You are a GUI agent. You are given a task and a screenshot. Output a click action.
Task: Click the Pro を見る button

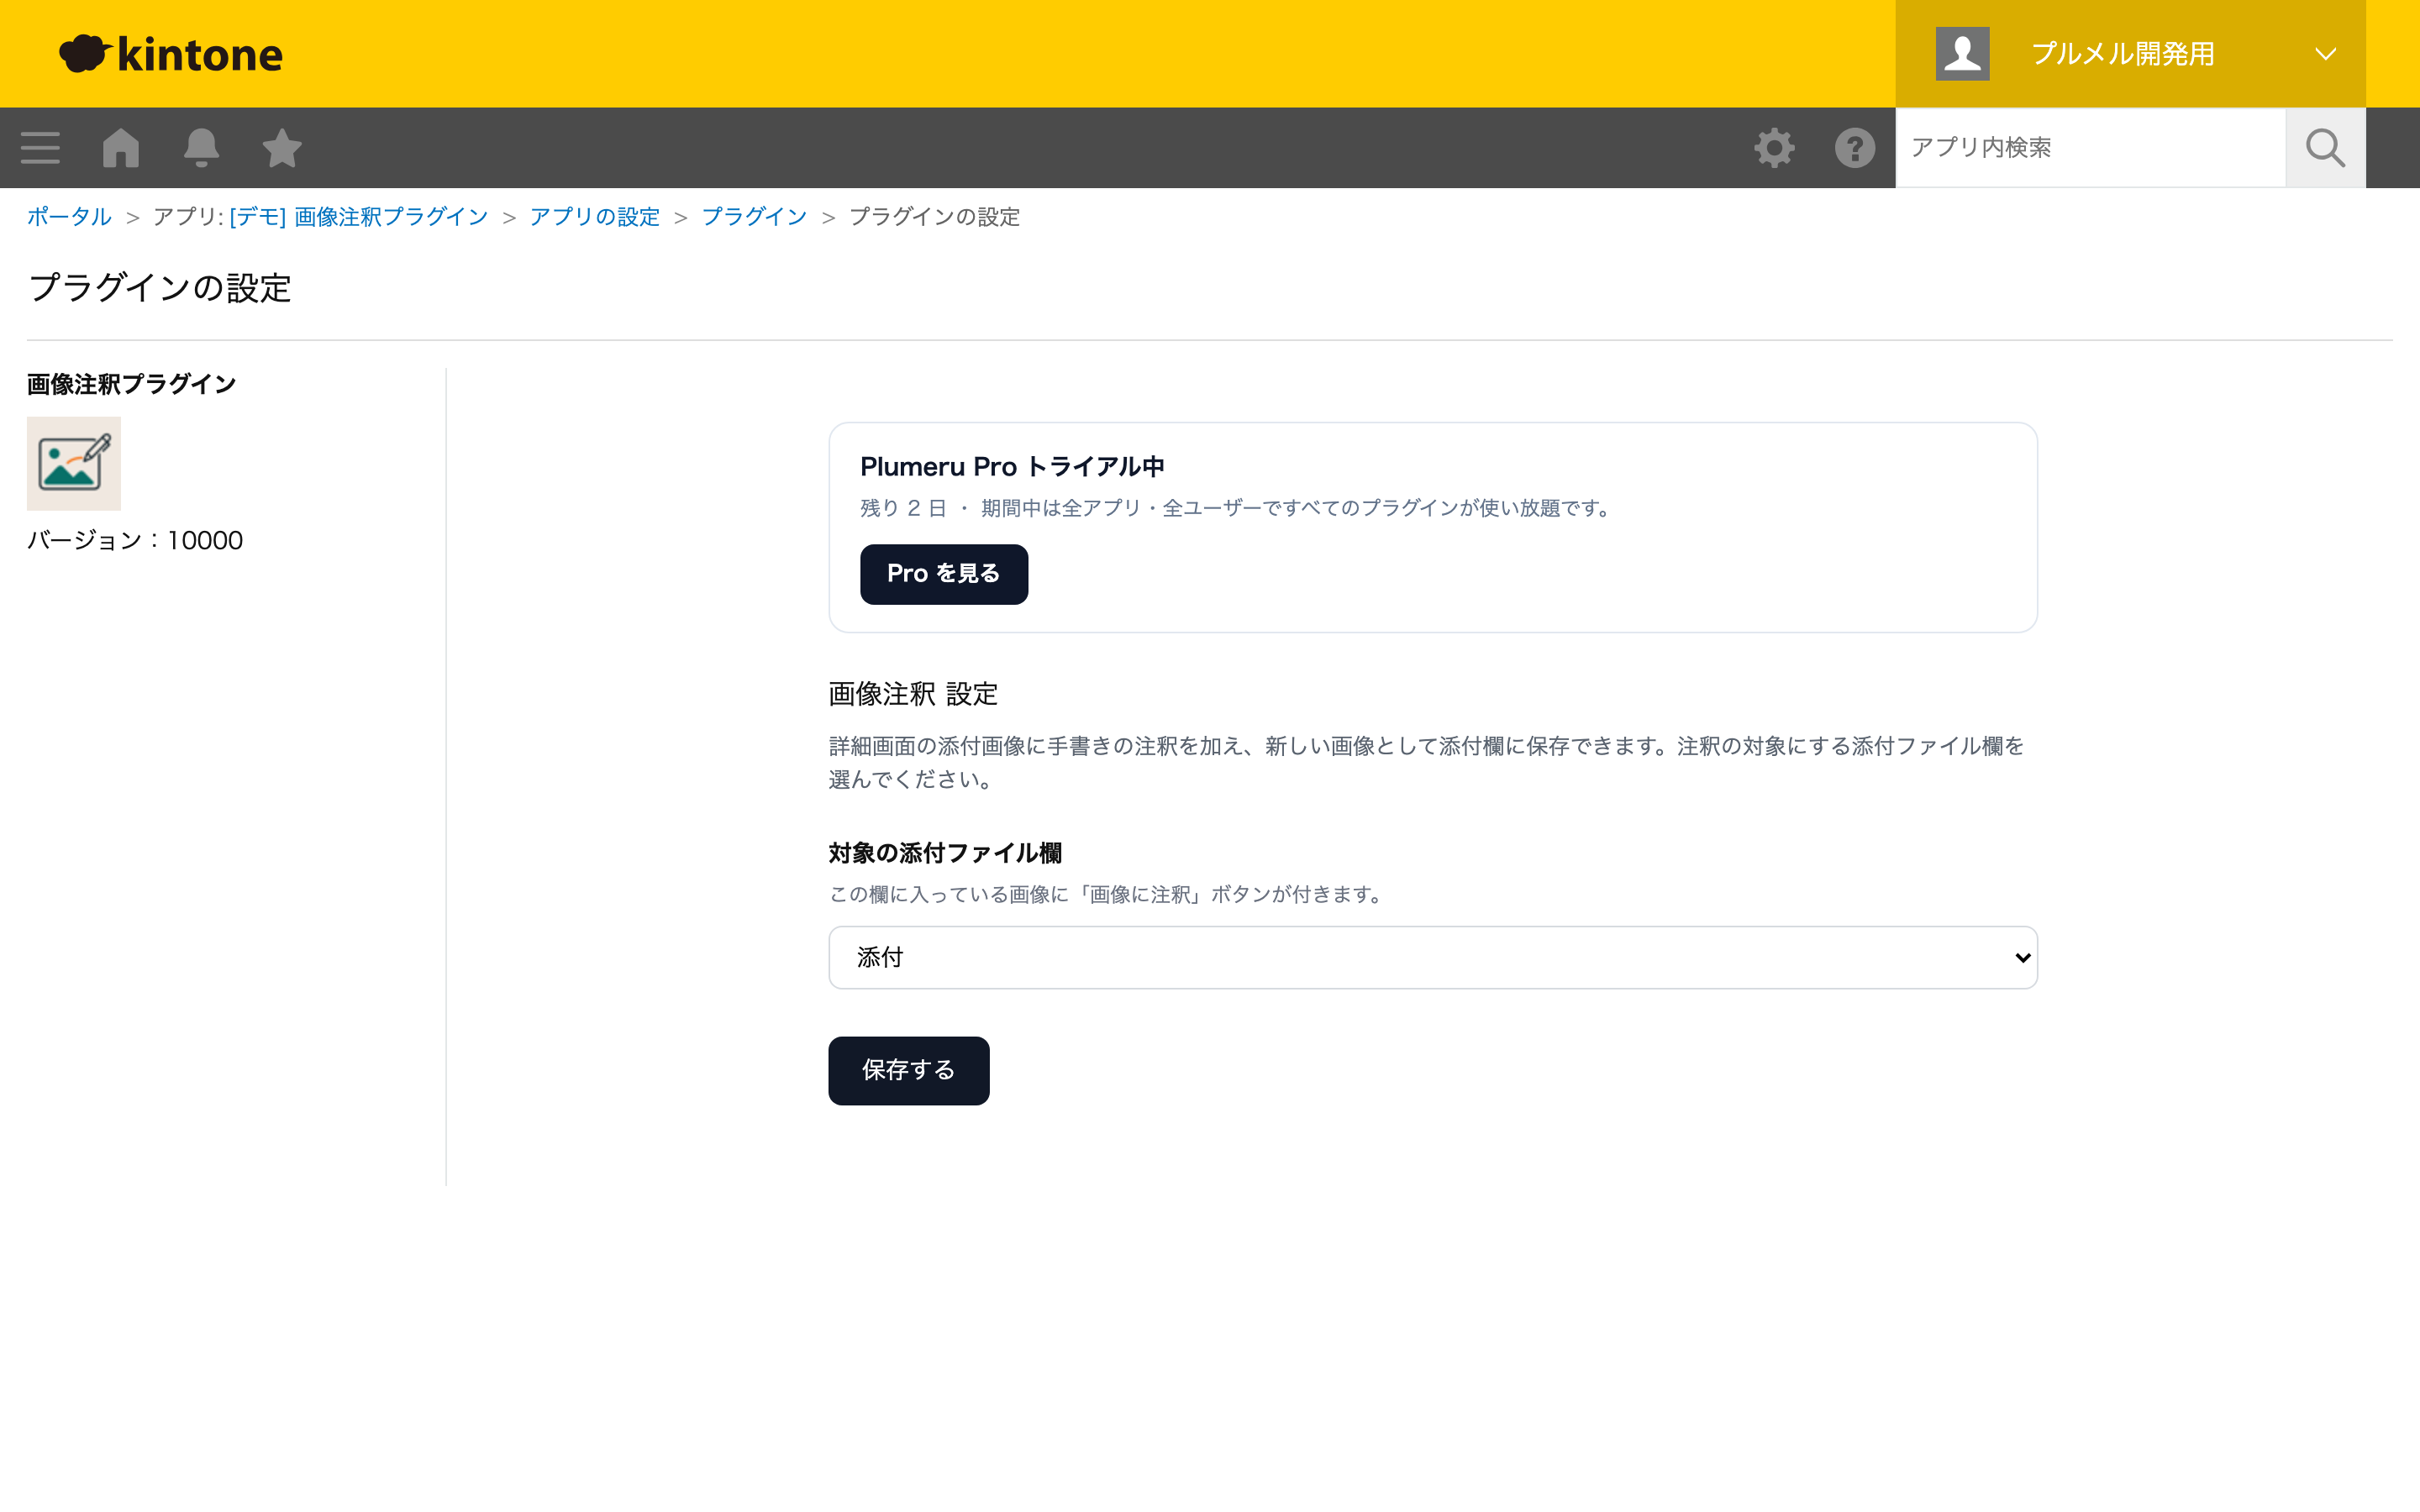[944, 574]
